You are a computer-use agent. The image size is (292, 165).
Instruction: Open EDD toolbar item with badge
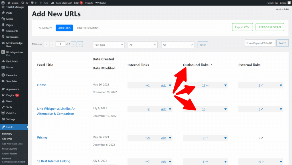pyautogui.click(x=78, y=3)
